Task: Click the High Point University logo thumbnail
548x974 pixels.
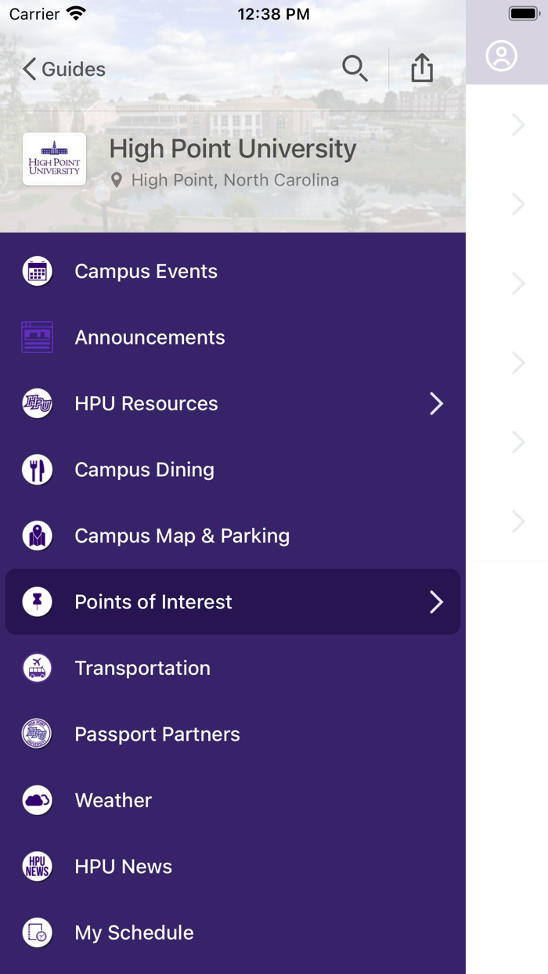Action: click(x=53, y=159)
